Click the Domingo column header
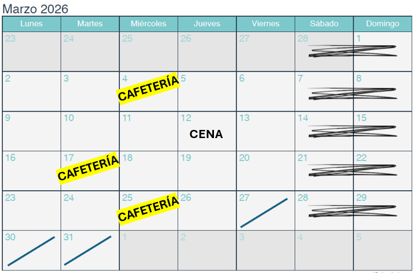 (x=383, y=24)
